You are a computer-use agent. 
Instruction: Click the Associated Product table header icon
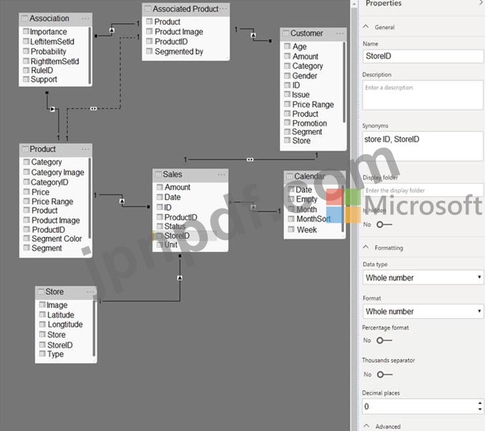tap(148, 9)
